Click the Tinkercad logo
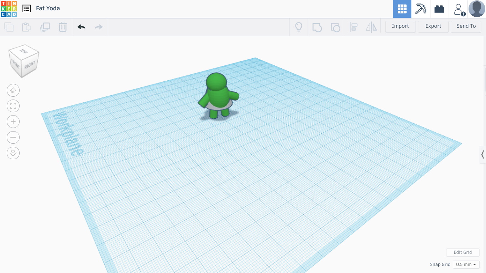 pyautogui.click(x=9, y=9)
